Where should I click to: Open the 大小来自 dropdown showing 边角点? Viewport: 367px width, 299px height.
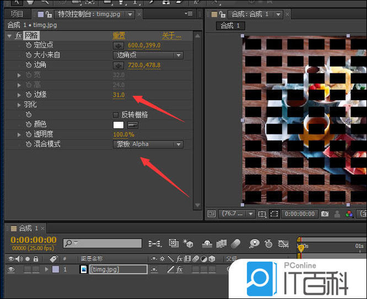click(148, 55)
